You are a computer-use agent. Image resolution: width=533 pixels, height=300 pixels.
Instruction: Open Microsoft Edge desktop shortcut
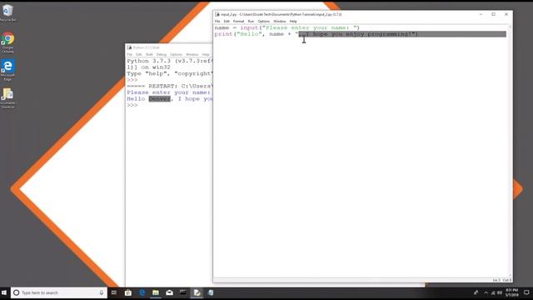click(7, 70)
